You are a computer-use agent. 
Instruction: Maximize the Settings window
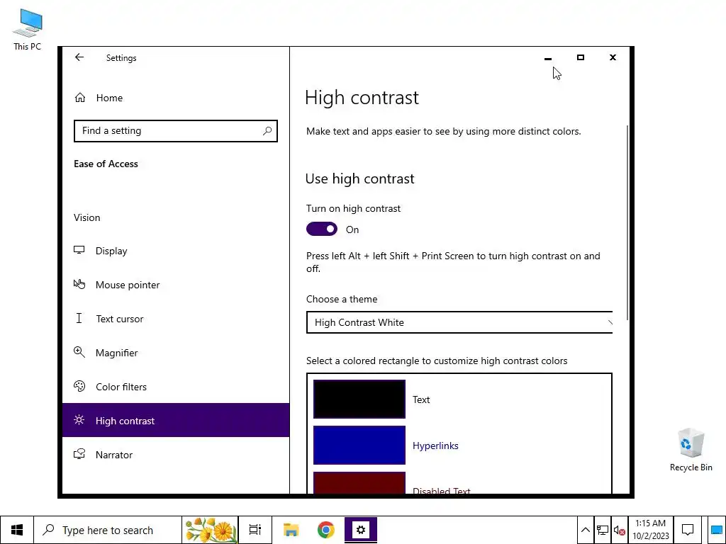(581, 57)
